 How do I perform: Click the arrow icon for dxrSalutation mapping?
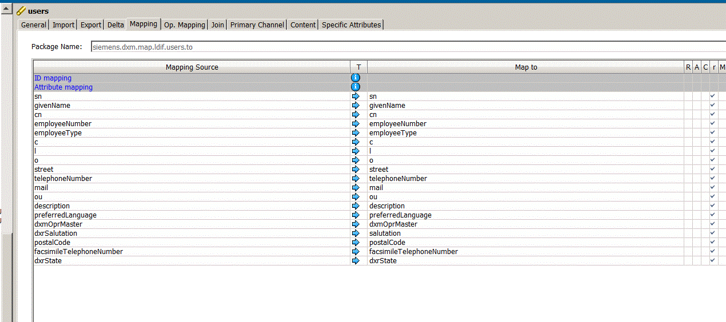click(356, 234)
